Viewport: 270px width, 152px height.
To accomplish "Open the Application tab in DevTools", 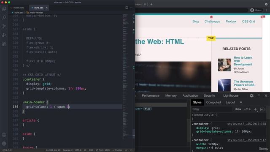I will [x=190, y=96].
